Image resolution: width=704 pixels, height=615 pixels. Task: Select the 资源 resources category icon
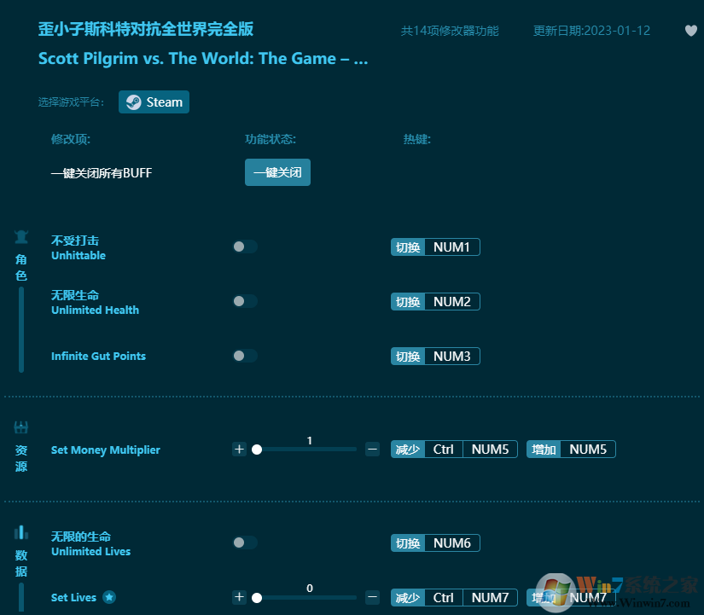coord(21,427)
